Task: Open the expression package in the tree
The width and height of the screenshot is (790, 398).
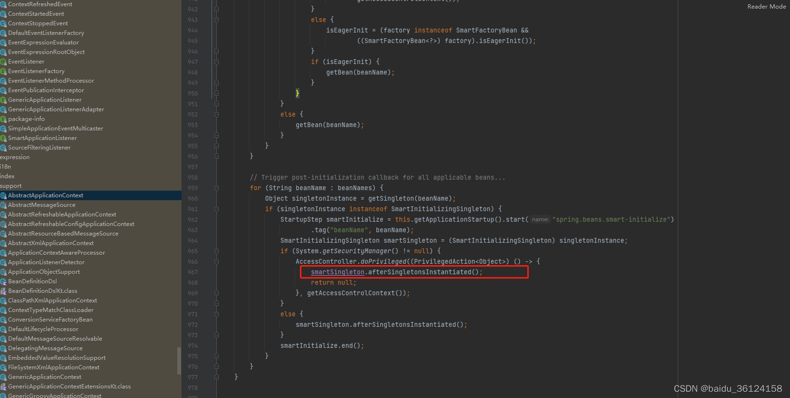Action: 15,157
